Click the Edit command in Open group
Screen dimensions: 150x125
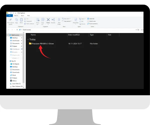click(81, 21)
